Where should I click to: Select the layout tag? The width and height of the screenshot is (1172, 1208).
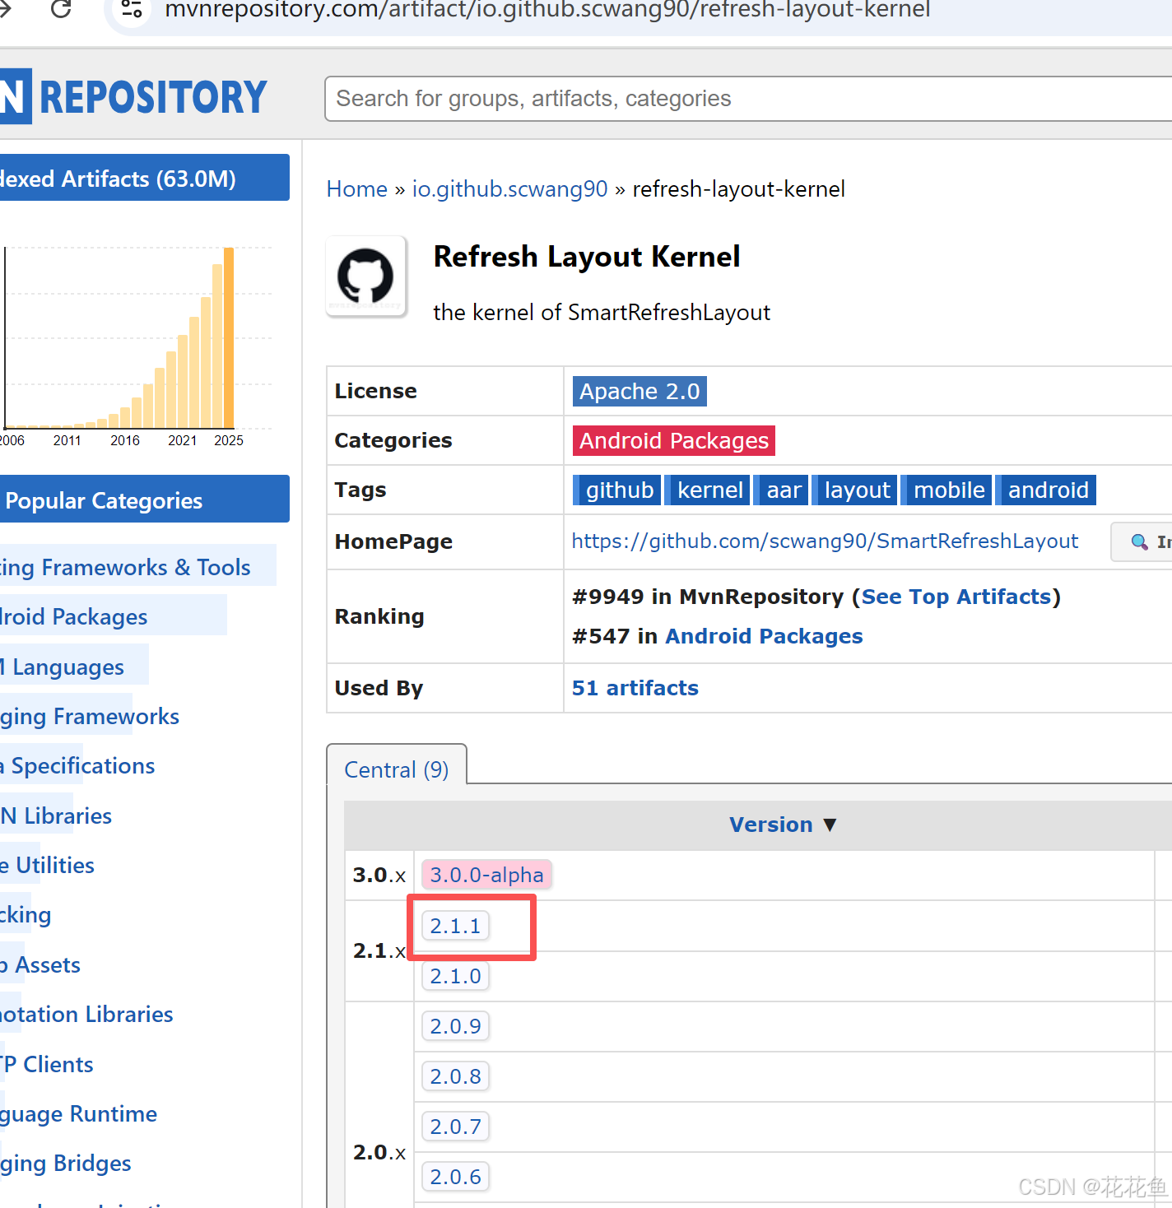856,490
